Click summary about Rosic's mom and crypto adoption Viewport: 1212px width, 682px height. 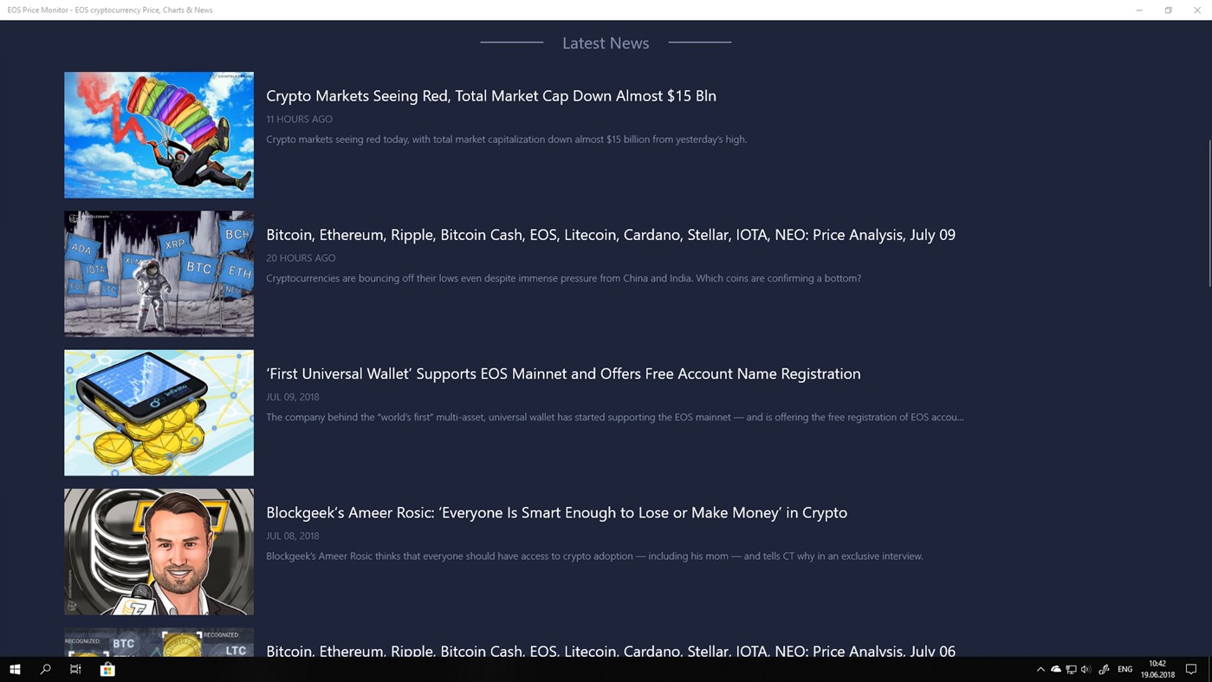594,555
